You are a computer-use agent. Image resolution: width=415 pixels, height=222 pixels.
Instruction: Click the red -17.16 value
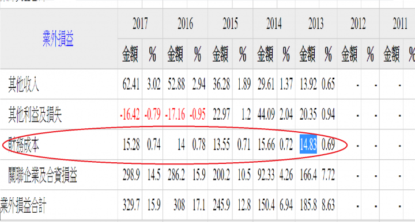(175, 114)
